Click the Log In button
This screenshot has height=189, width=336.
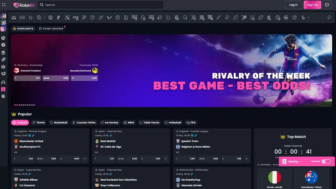pyautogui.click(x=293, y=5)
